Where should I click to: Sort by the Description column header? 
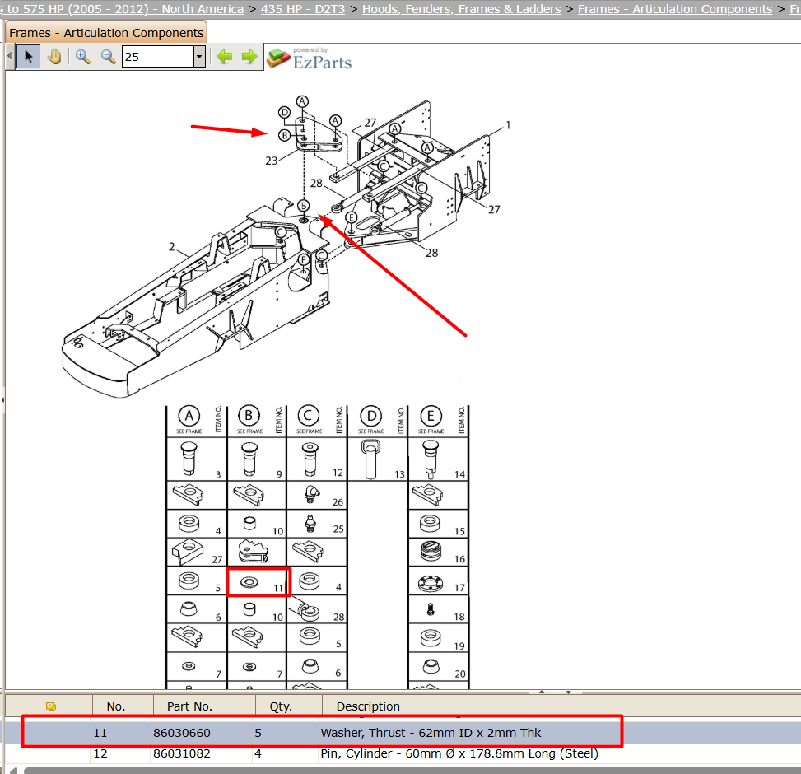(368, 706)
